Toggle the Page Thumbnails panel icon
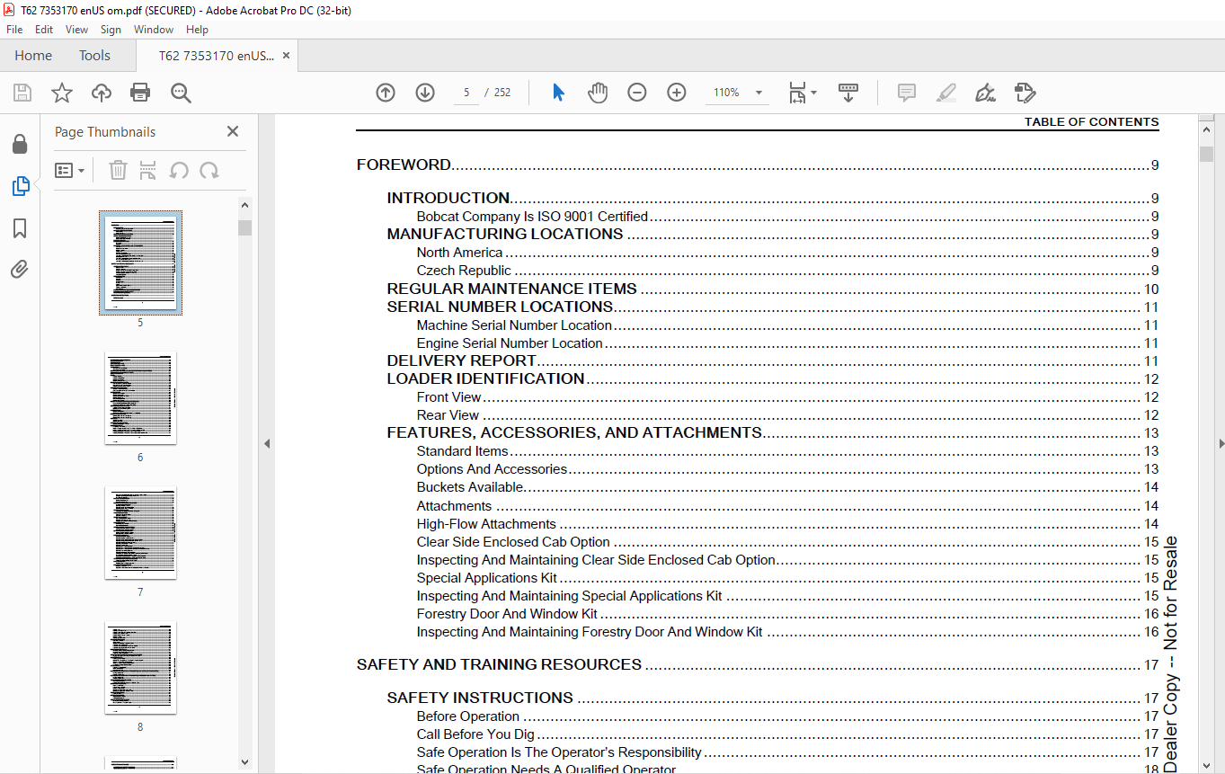Screen dimensions: 1225x774 coord(20,186)
